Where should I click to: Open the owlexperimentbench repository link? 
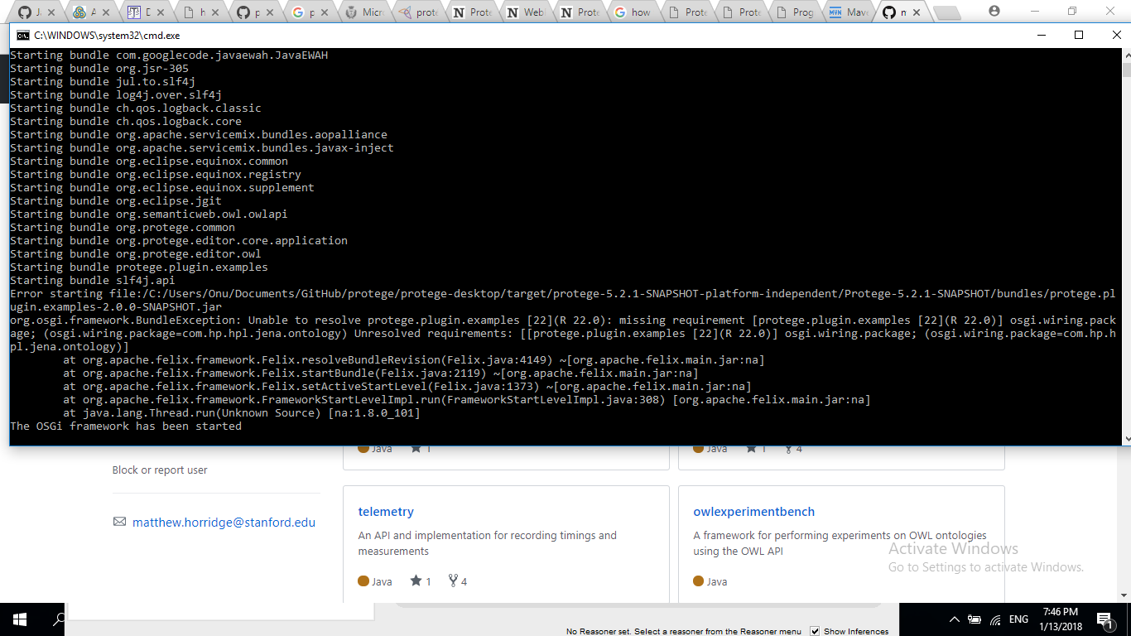click(x=753, y=512)
